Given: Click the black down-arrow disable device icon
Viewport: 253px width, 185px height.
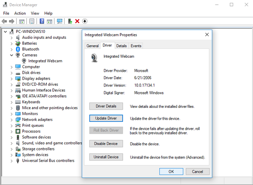Looking at the screenshot, I should 85,21.
